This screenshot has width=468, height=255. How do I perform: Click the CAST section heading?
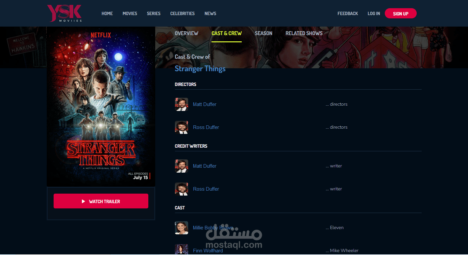[180, 208]
